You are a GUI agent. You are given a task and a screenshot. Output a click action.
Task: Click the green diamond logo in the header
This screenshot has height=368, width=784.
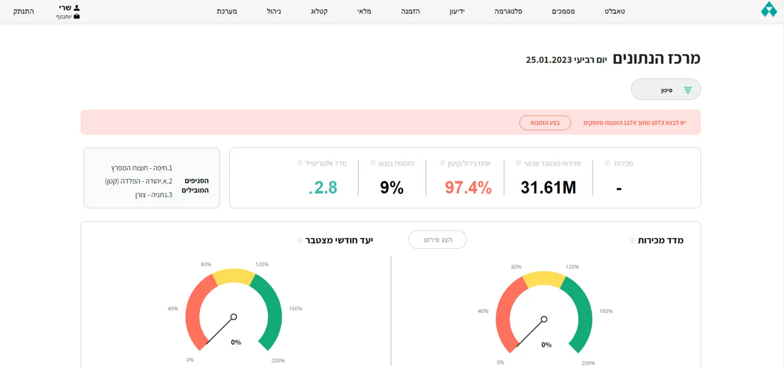pos(769,9)
